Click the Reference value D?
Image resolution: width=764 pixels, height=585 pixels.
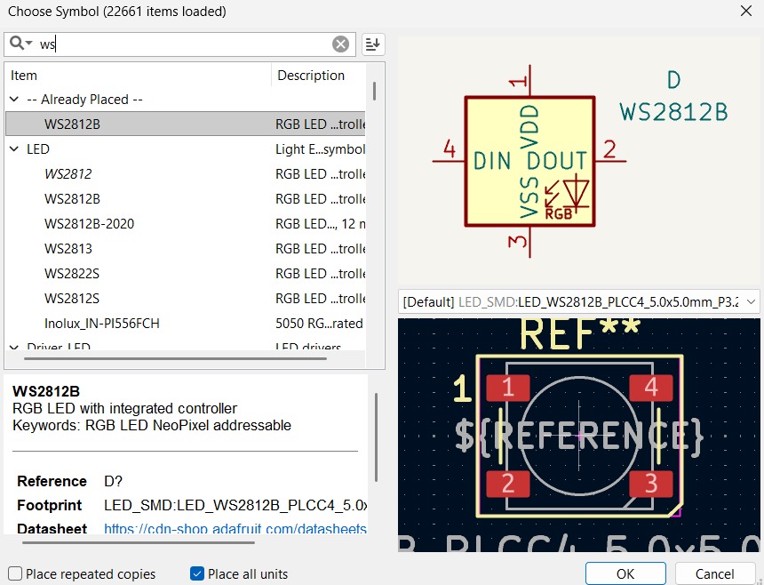113,481
